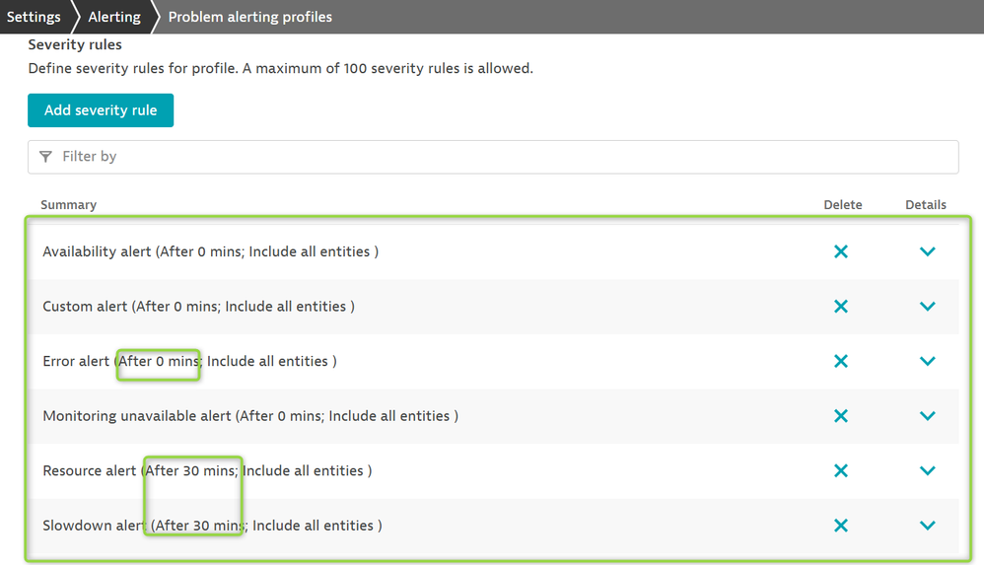Open Resource alert details chevron
The image size is (984, 565).
click(927, 470)
